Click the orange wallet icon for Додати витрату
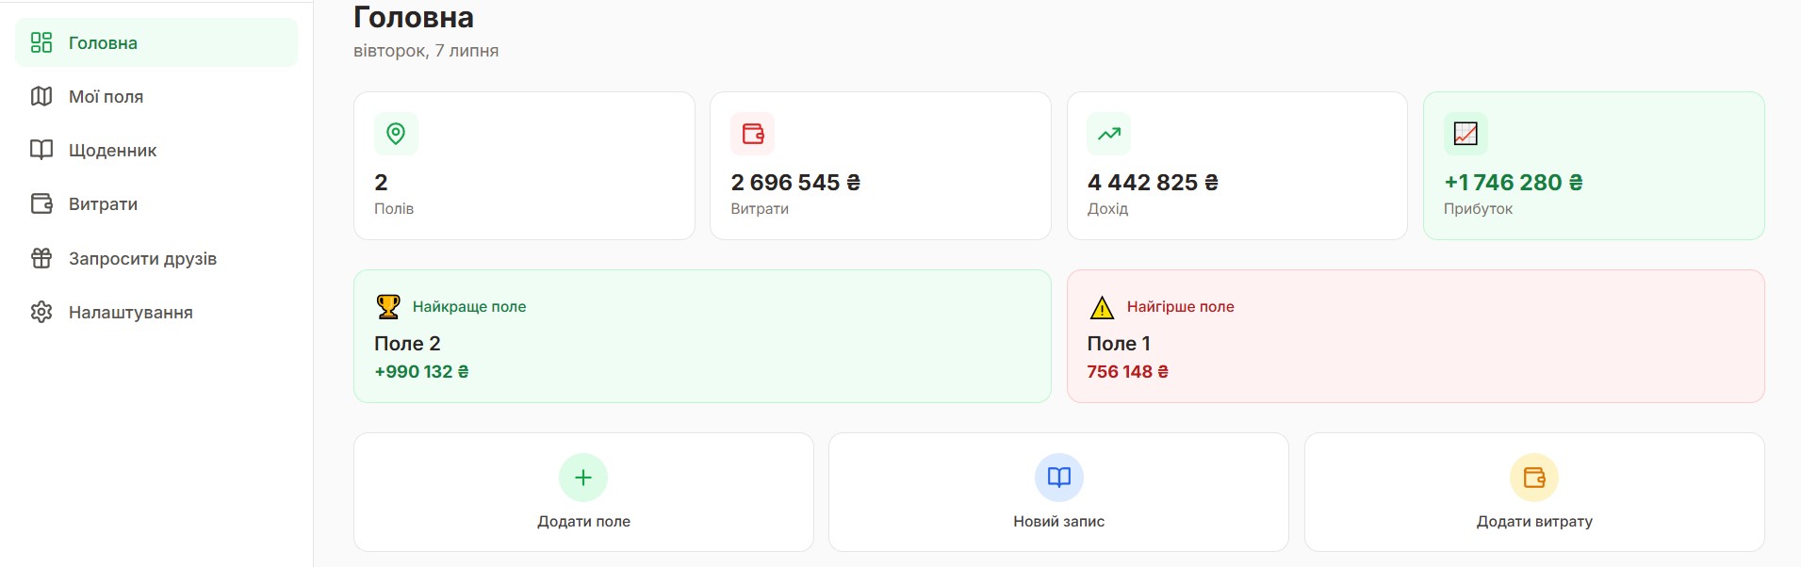 coord(1534,478)
